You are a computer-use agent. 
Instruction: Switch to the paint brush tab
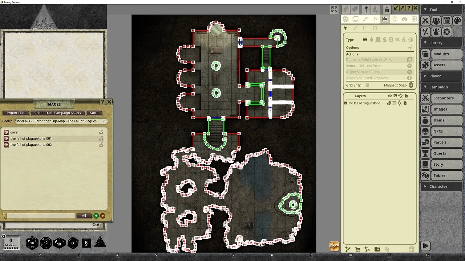click(x=365, y=19)
